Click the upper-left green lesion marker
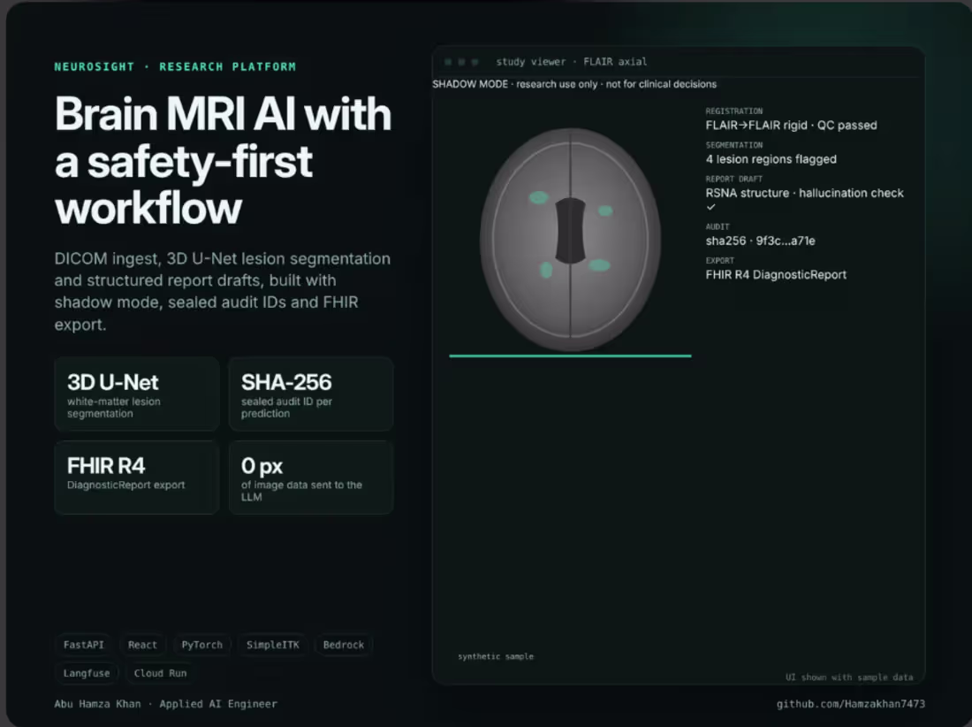Screen dimensions: 972x727 [x=538, y=198]
